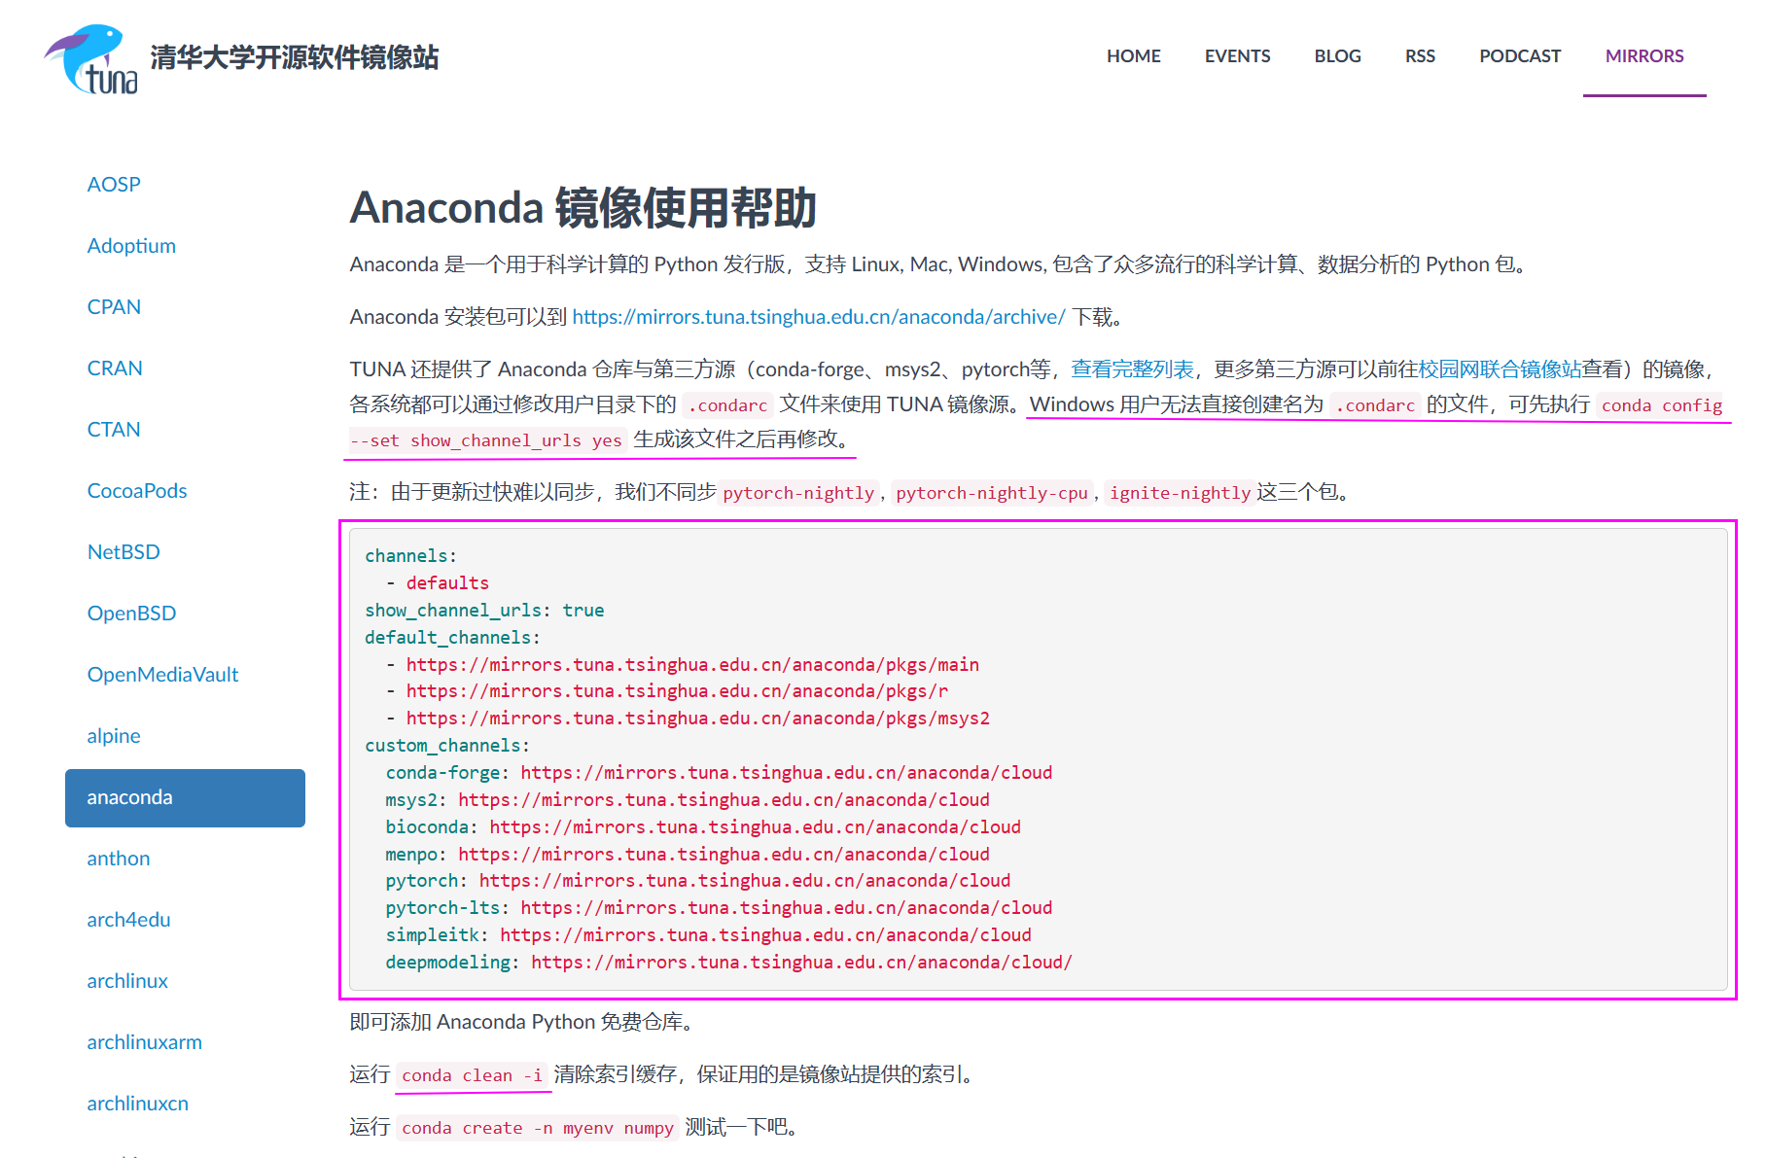Click the TUNA fish logo
The image size is (1766, 1158).
tap(91, 59)
